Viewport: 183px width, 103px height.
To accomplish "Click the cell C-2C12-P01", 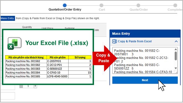I will [58, 65].
